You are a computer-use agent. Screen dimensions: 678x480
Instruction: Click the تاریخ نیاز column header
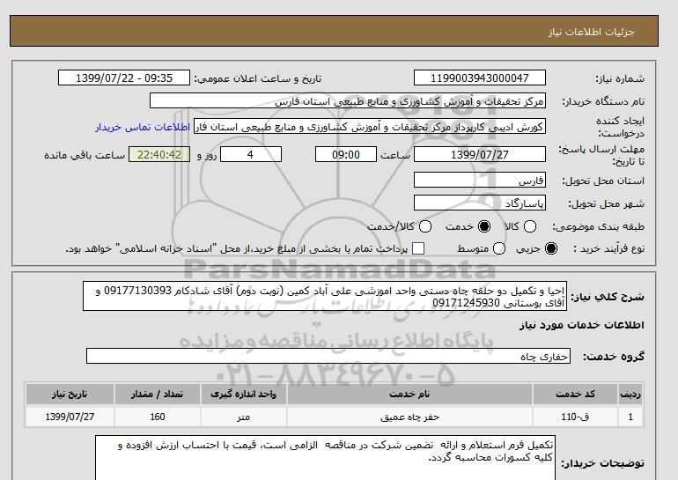click(70, 394)
